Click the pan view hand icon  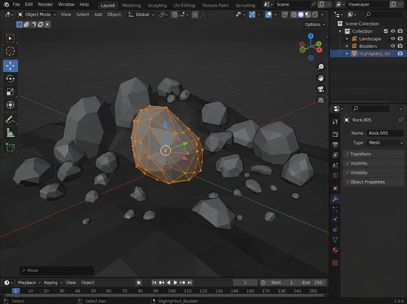pyautogui.click(x=321, y=78)
